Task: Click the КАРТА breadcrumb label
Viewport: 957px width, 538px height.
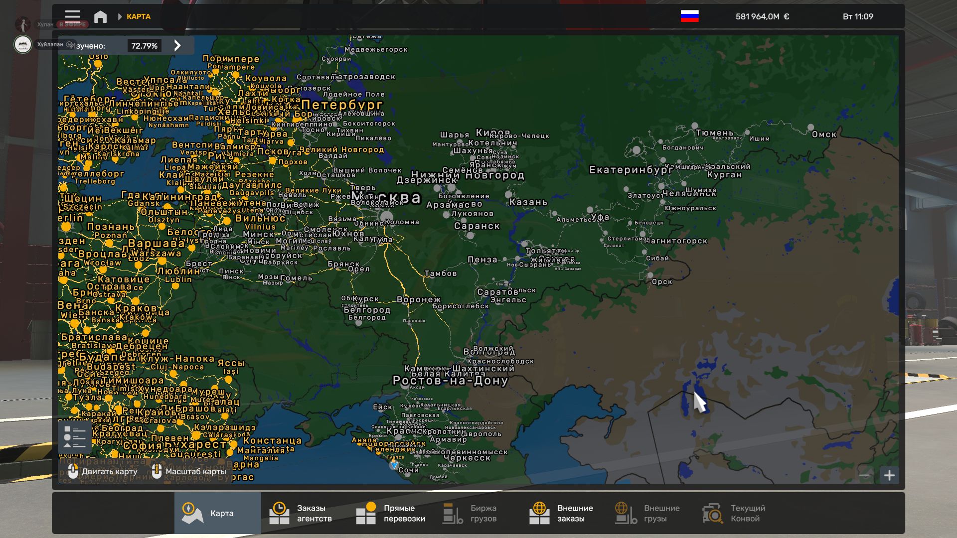Action: (139, 16)
